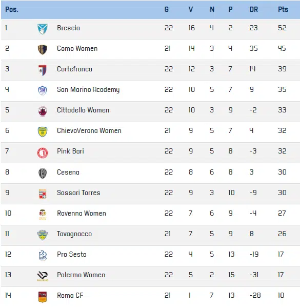Select the San Marino Academy badge
300x307 pixels.
[x=43, y=91]
